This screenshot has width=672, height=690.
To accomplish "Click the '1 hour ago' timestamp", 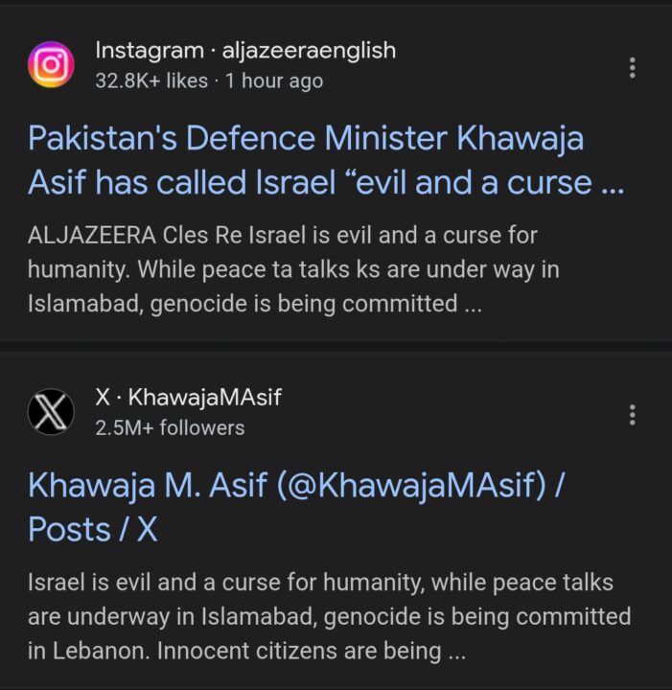I will click(x=274, y=81).
